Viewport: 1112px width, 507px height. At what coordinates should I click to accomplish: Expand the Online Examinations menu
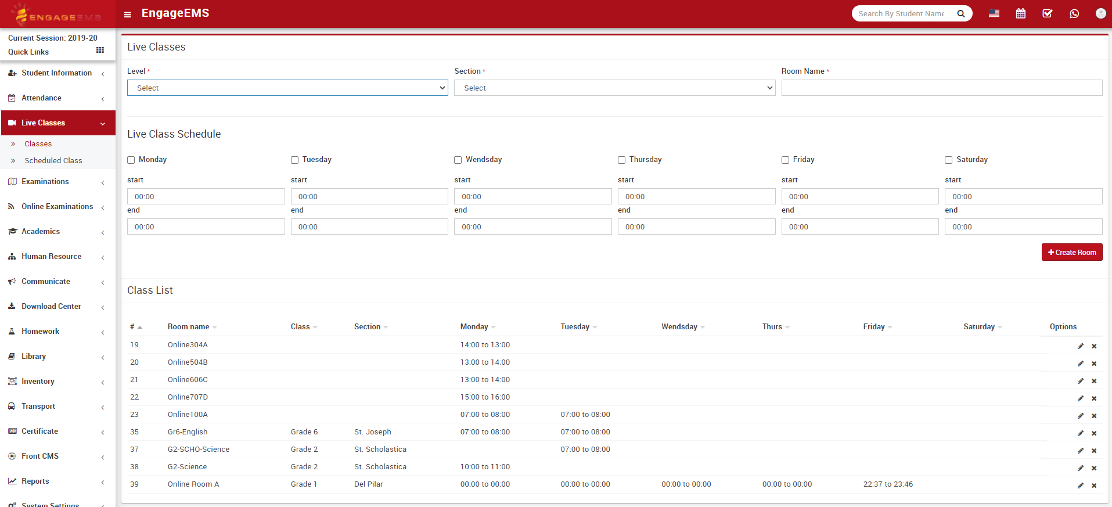(58, 207)
